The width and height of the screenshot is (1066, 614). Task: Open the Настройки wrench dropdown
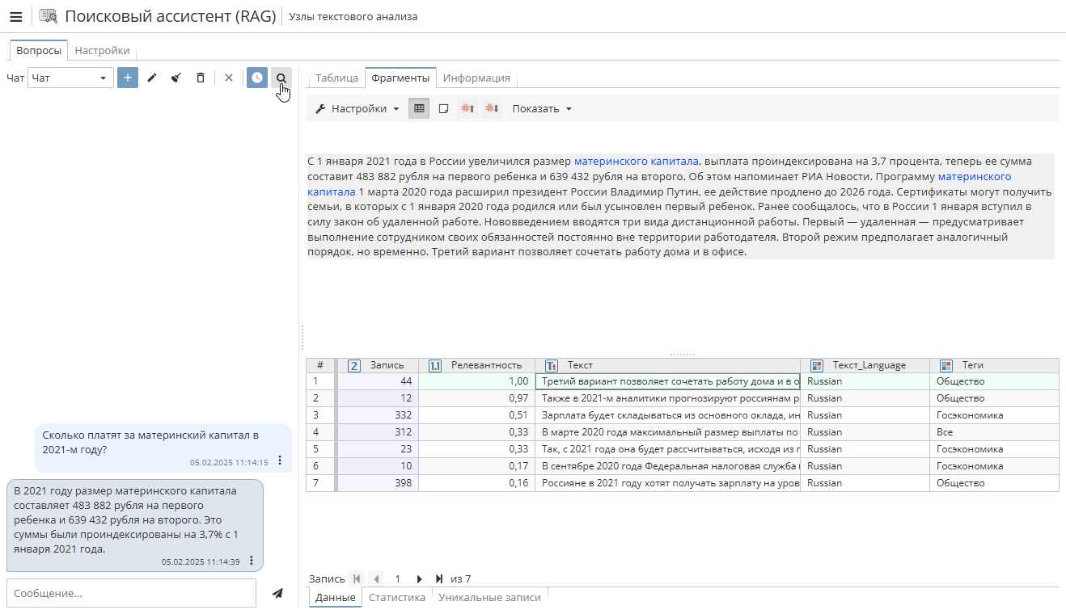(357, 108)
